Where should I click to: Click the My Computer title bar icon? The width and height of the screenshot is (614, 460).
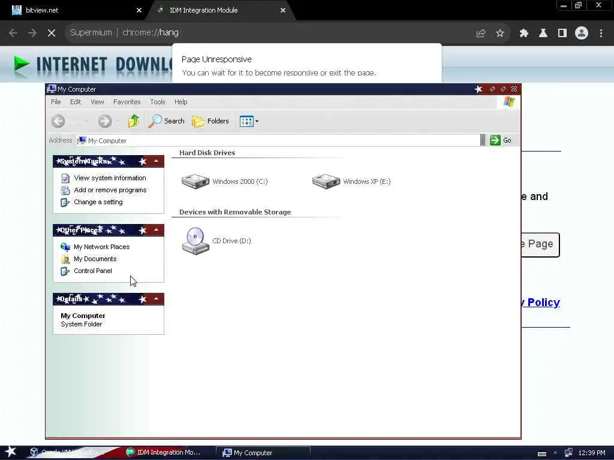[x=52, y=89]
